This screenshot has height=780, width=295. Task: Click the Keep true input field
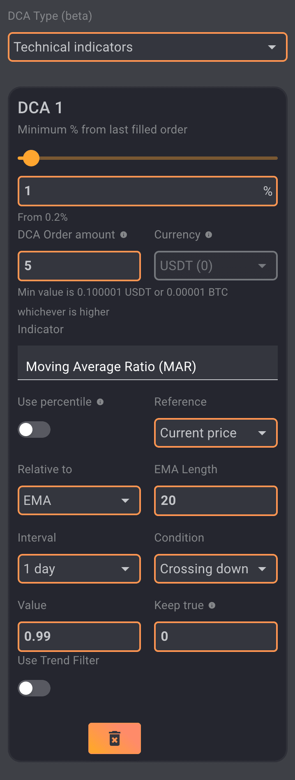[x=216, y=637]
